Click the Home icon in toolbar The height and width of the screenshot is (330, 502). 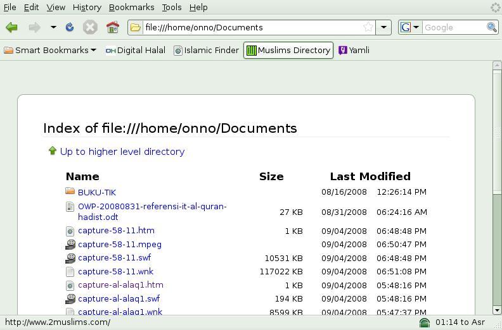coord(113,27)
